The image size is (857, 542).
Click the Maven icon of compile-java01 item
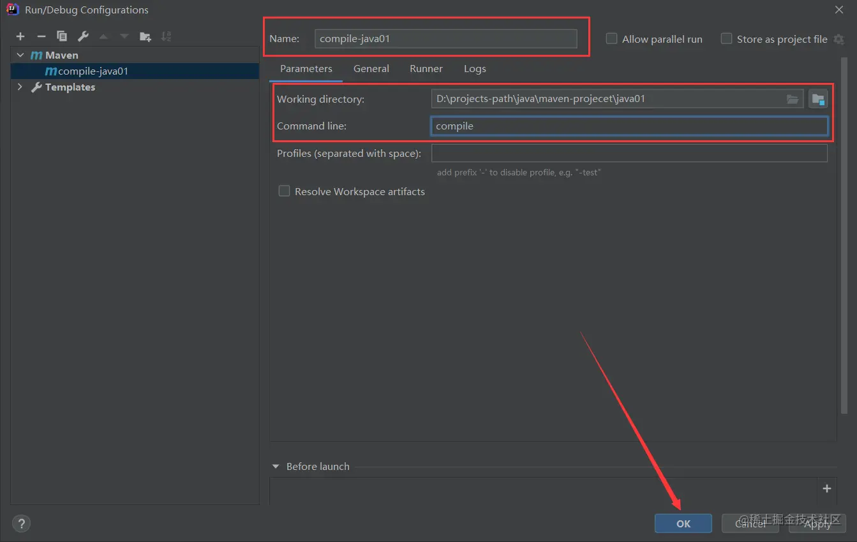[50, 71]
